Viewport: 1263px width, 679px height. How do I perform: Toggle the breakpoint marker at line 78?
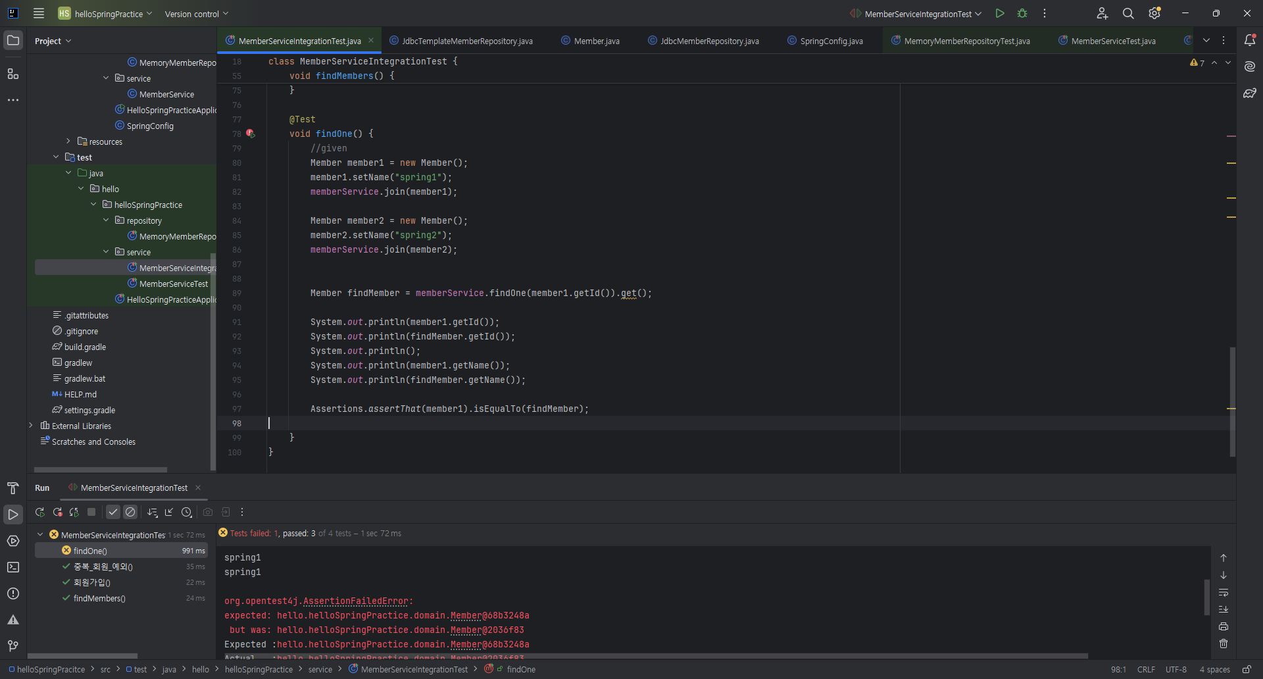coord(250,134)
